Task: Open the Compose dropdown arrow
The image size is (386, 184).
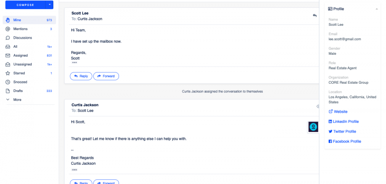Action: (x=50, y=5)
